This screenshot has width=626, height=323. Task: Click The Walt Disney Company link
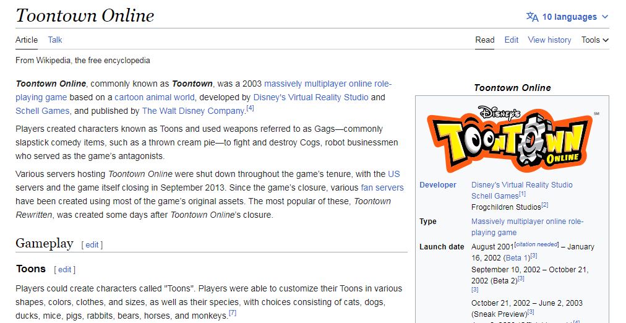click(x=193, y=111)
